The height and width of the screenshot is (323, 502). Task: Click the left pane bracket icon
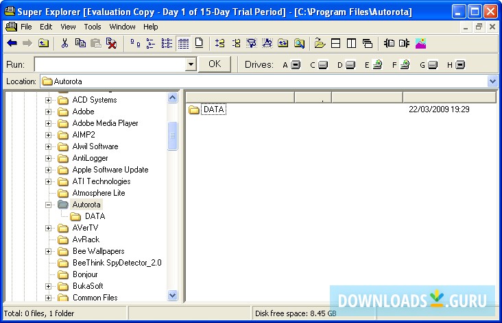[x=389, y=43]
